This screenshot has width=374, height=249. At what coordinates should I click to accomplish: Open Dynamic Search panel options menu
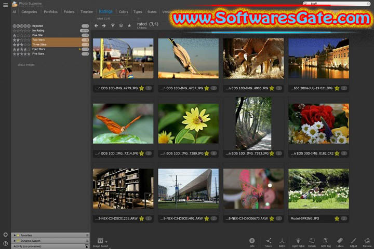87,241
